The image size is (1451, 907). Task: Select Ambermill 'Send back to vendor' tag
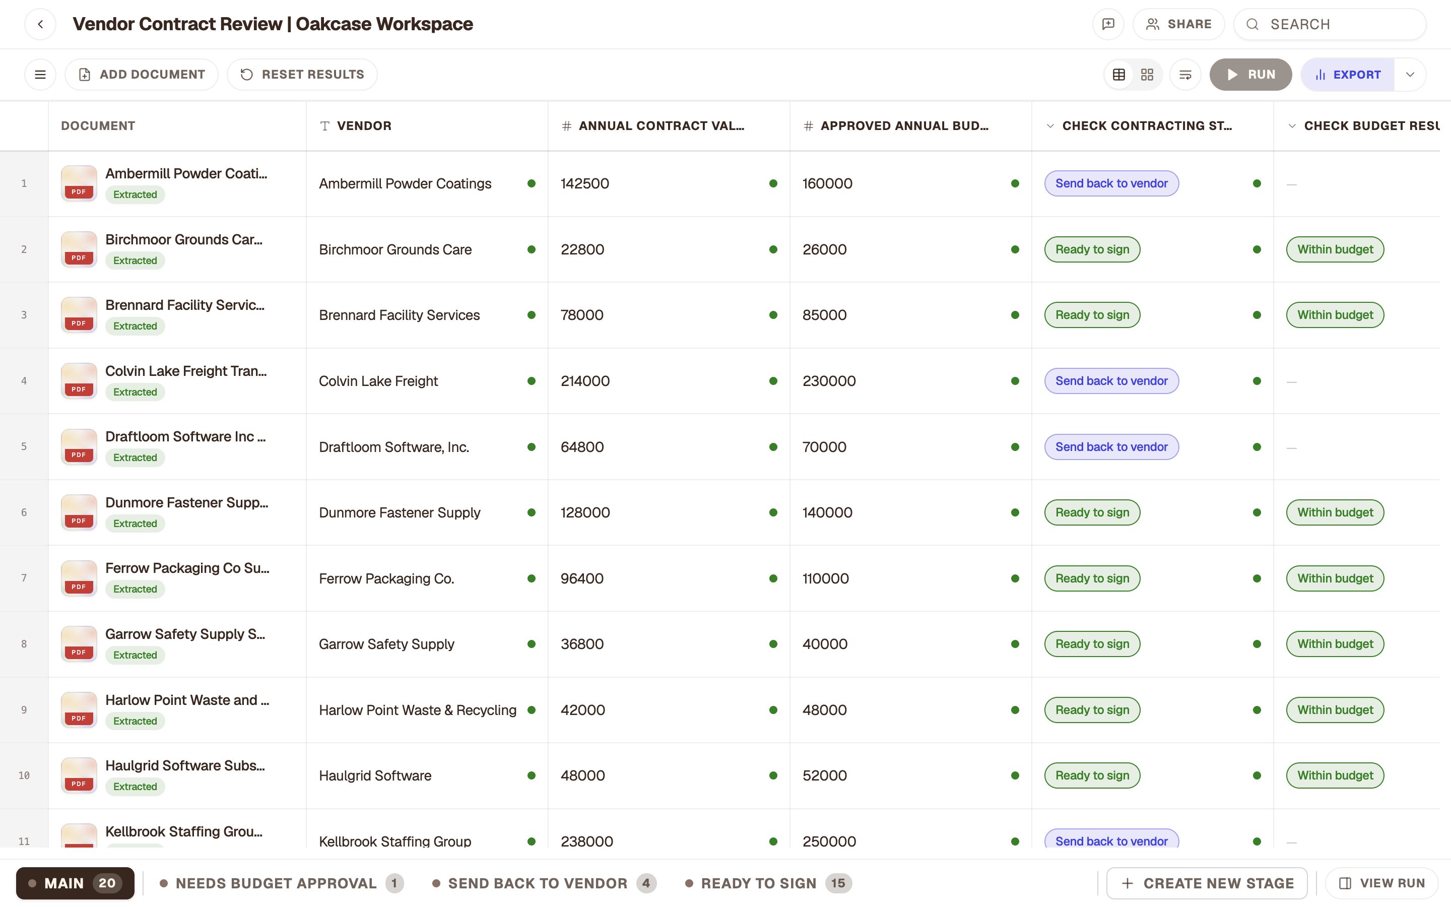coord(1111,183)
